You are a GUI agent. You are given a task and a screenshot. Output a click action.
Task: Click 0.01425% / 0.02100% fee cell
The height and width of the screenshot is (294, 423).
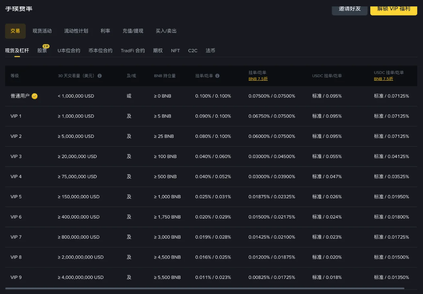[272, 237]
